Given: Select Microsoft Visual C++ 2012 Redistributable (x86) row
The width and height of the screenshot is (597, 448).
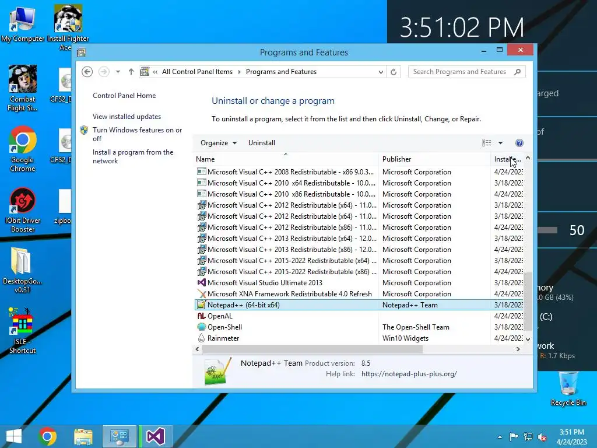Looking at the screenshot, I should point(360,227).
